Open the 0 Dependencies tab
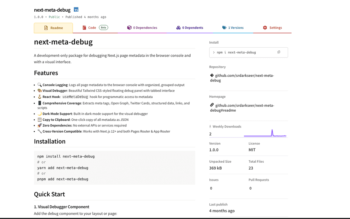This screenshot has width=350, height=219. coord(145,28)
